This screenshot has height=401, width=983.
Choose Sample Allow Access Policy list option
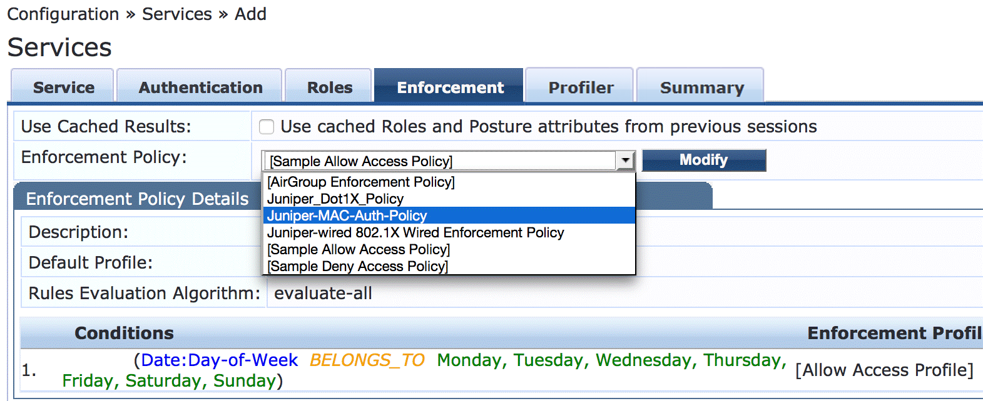pyautogui.click(x=359, y=249)
